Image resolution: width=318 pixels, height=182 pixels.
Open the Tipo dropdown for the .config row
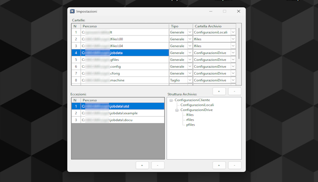(190, 66)
